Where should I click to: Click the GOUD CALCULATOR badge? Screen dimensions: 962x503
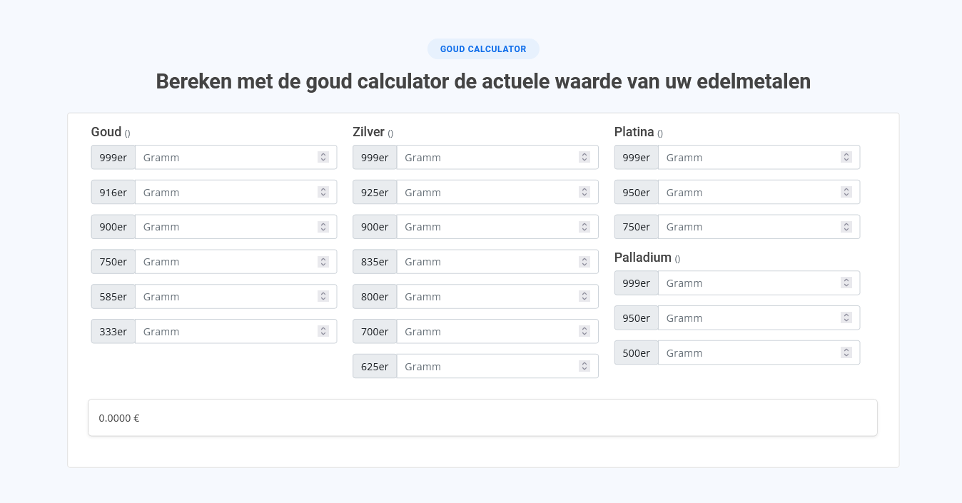483,49
